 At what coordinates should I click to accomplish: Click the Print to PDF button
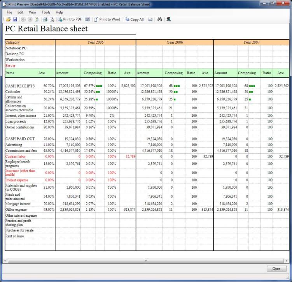(x=69, y=19)
